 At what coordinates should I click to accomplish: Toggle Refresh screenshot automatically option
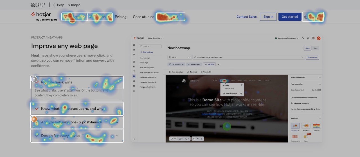pos(304,98)
